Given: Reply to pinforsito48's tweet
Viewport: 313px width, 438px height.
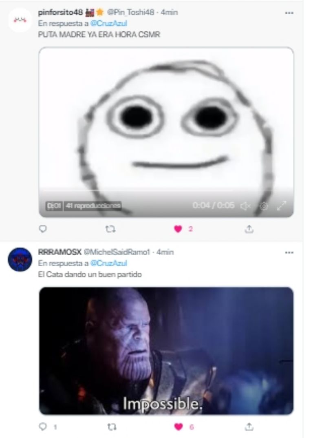Looking at the screenshot, I should click(x=43, y=229).
